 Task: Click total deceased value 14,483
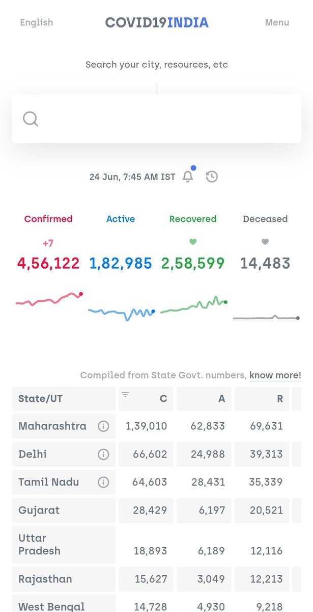265,263
